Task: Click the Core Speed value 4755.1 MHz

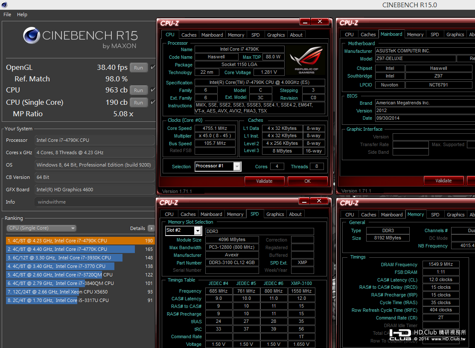Action: click(x=215, y=128)
